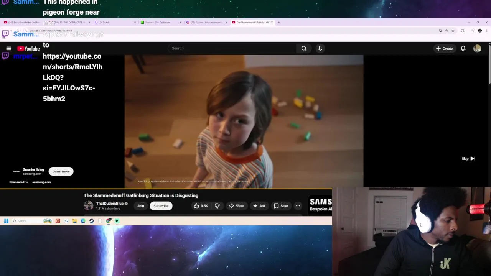Open the Windows Start menu
The image size is (491, 276).
[x=6, y=221]
